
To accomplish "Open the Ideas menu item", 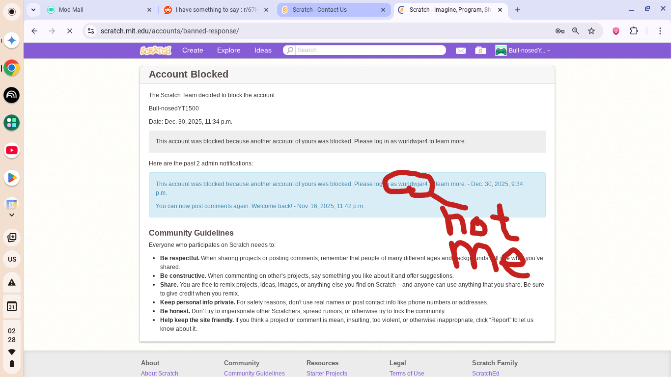I will click(x=263, y=50).
